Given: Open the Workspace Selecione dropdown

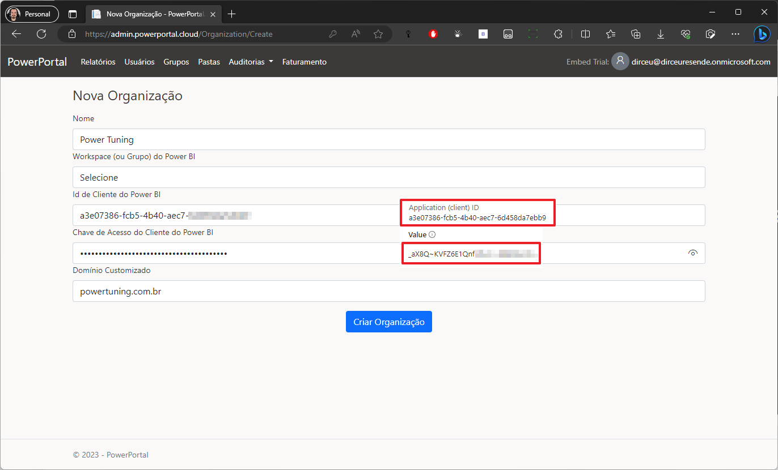Looking at the screenshot, I should tap(388, 177).
